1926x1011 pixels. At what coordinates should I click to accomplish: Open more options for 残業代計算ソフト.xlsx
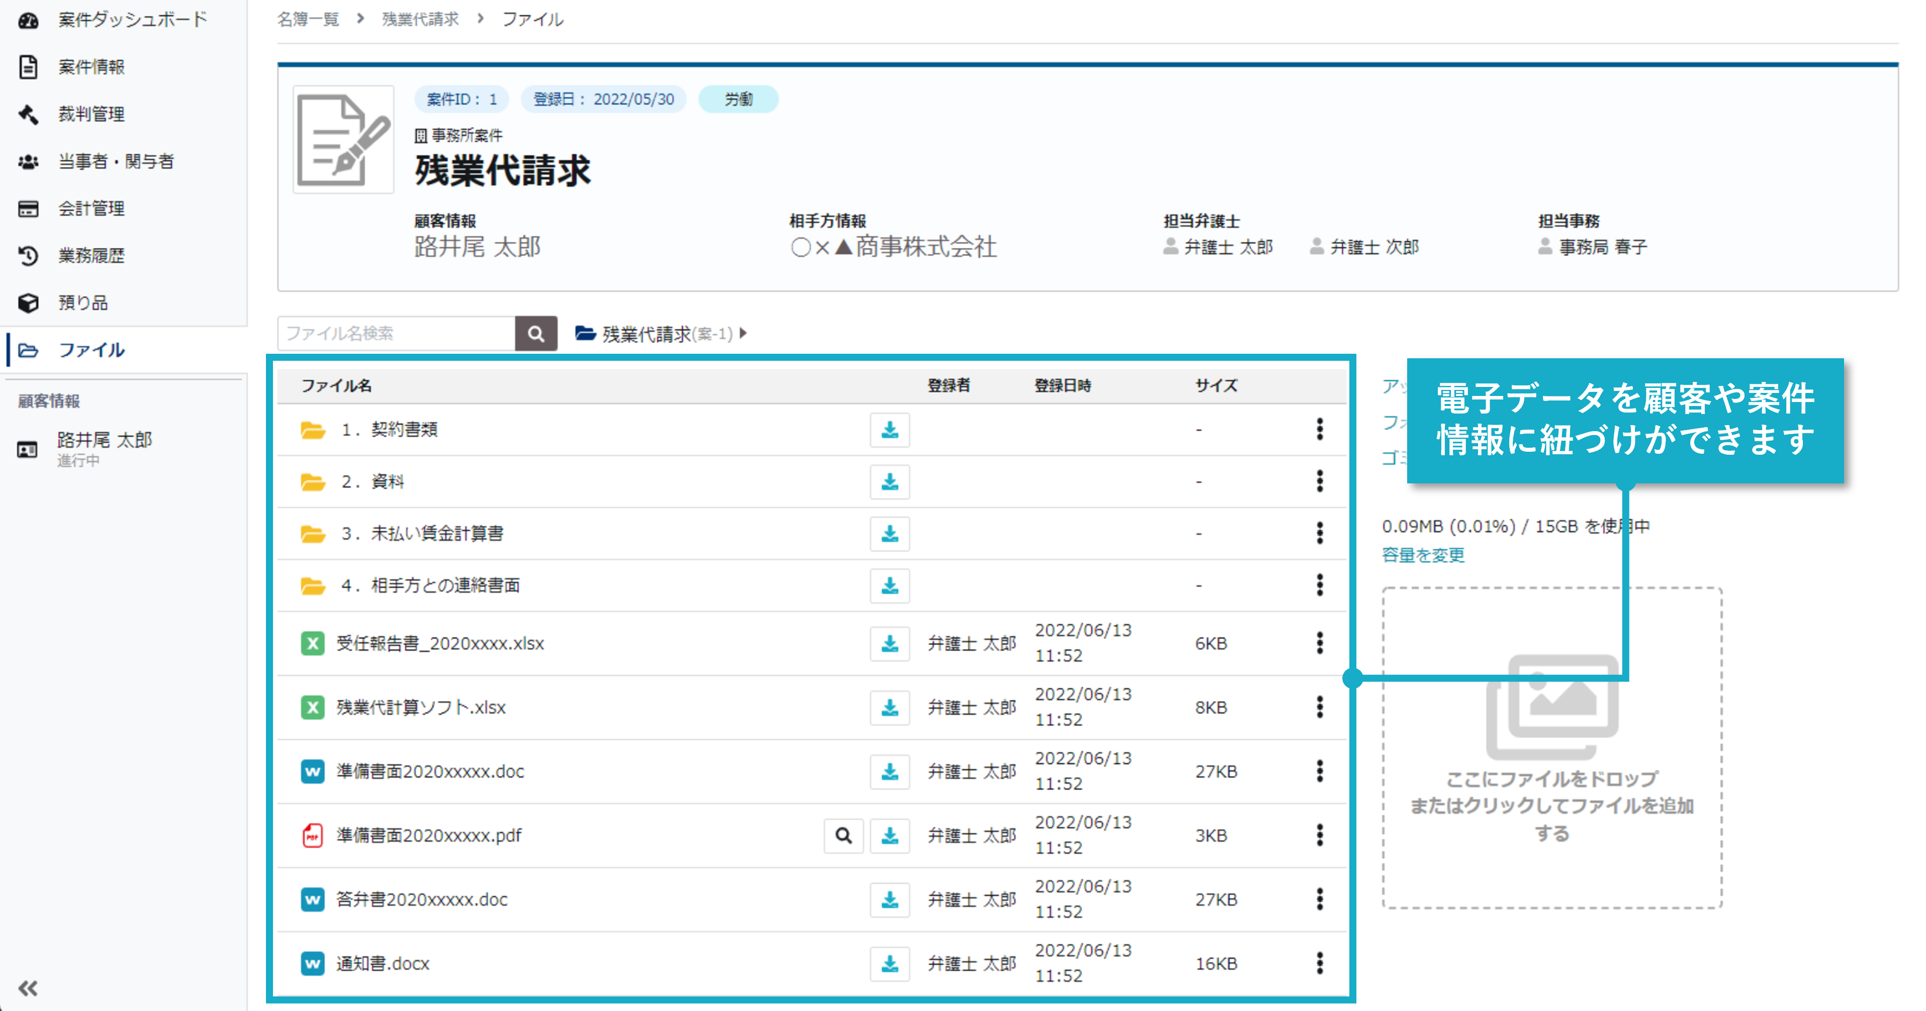1320,707
